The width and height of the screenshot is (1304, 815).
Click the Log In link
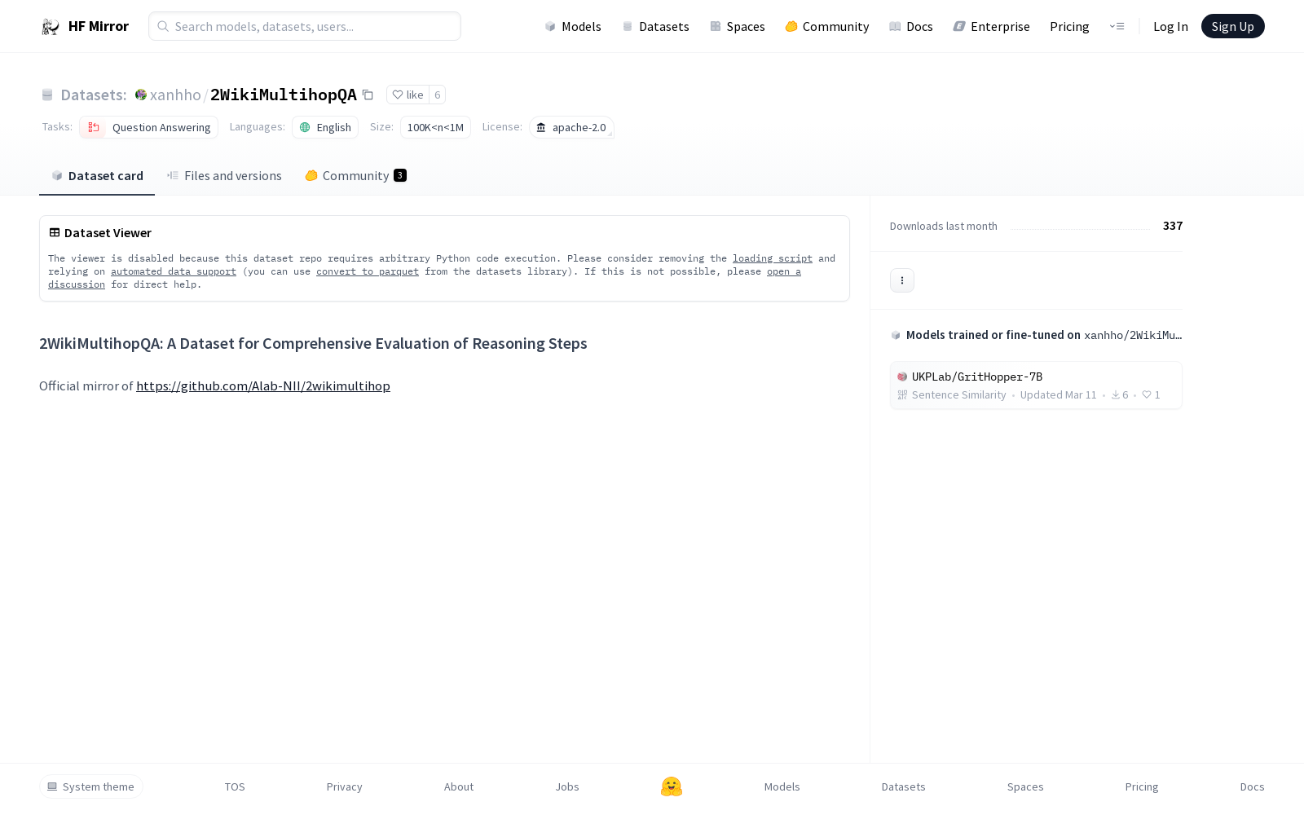(x=1170, y=26)
